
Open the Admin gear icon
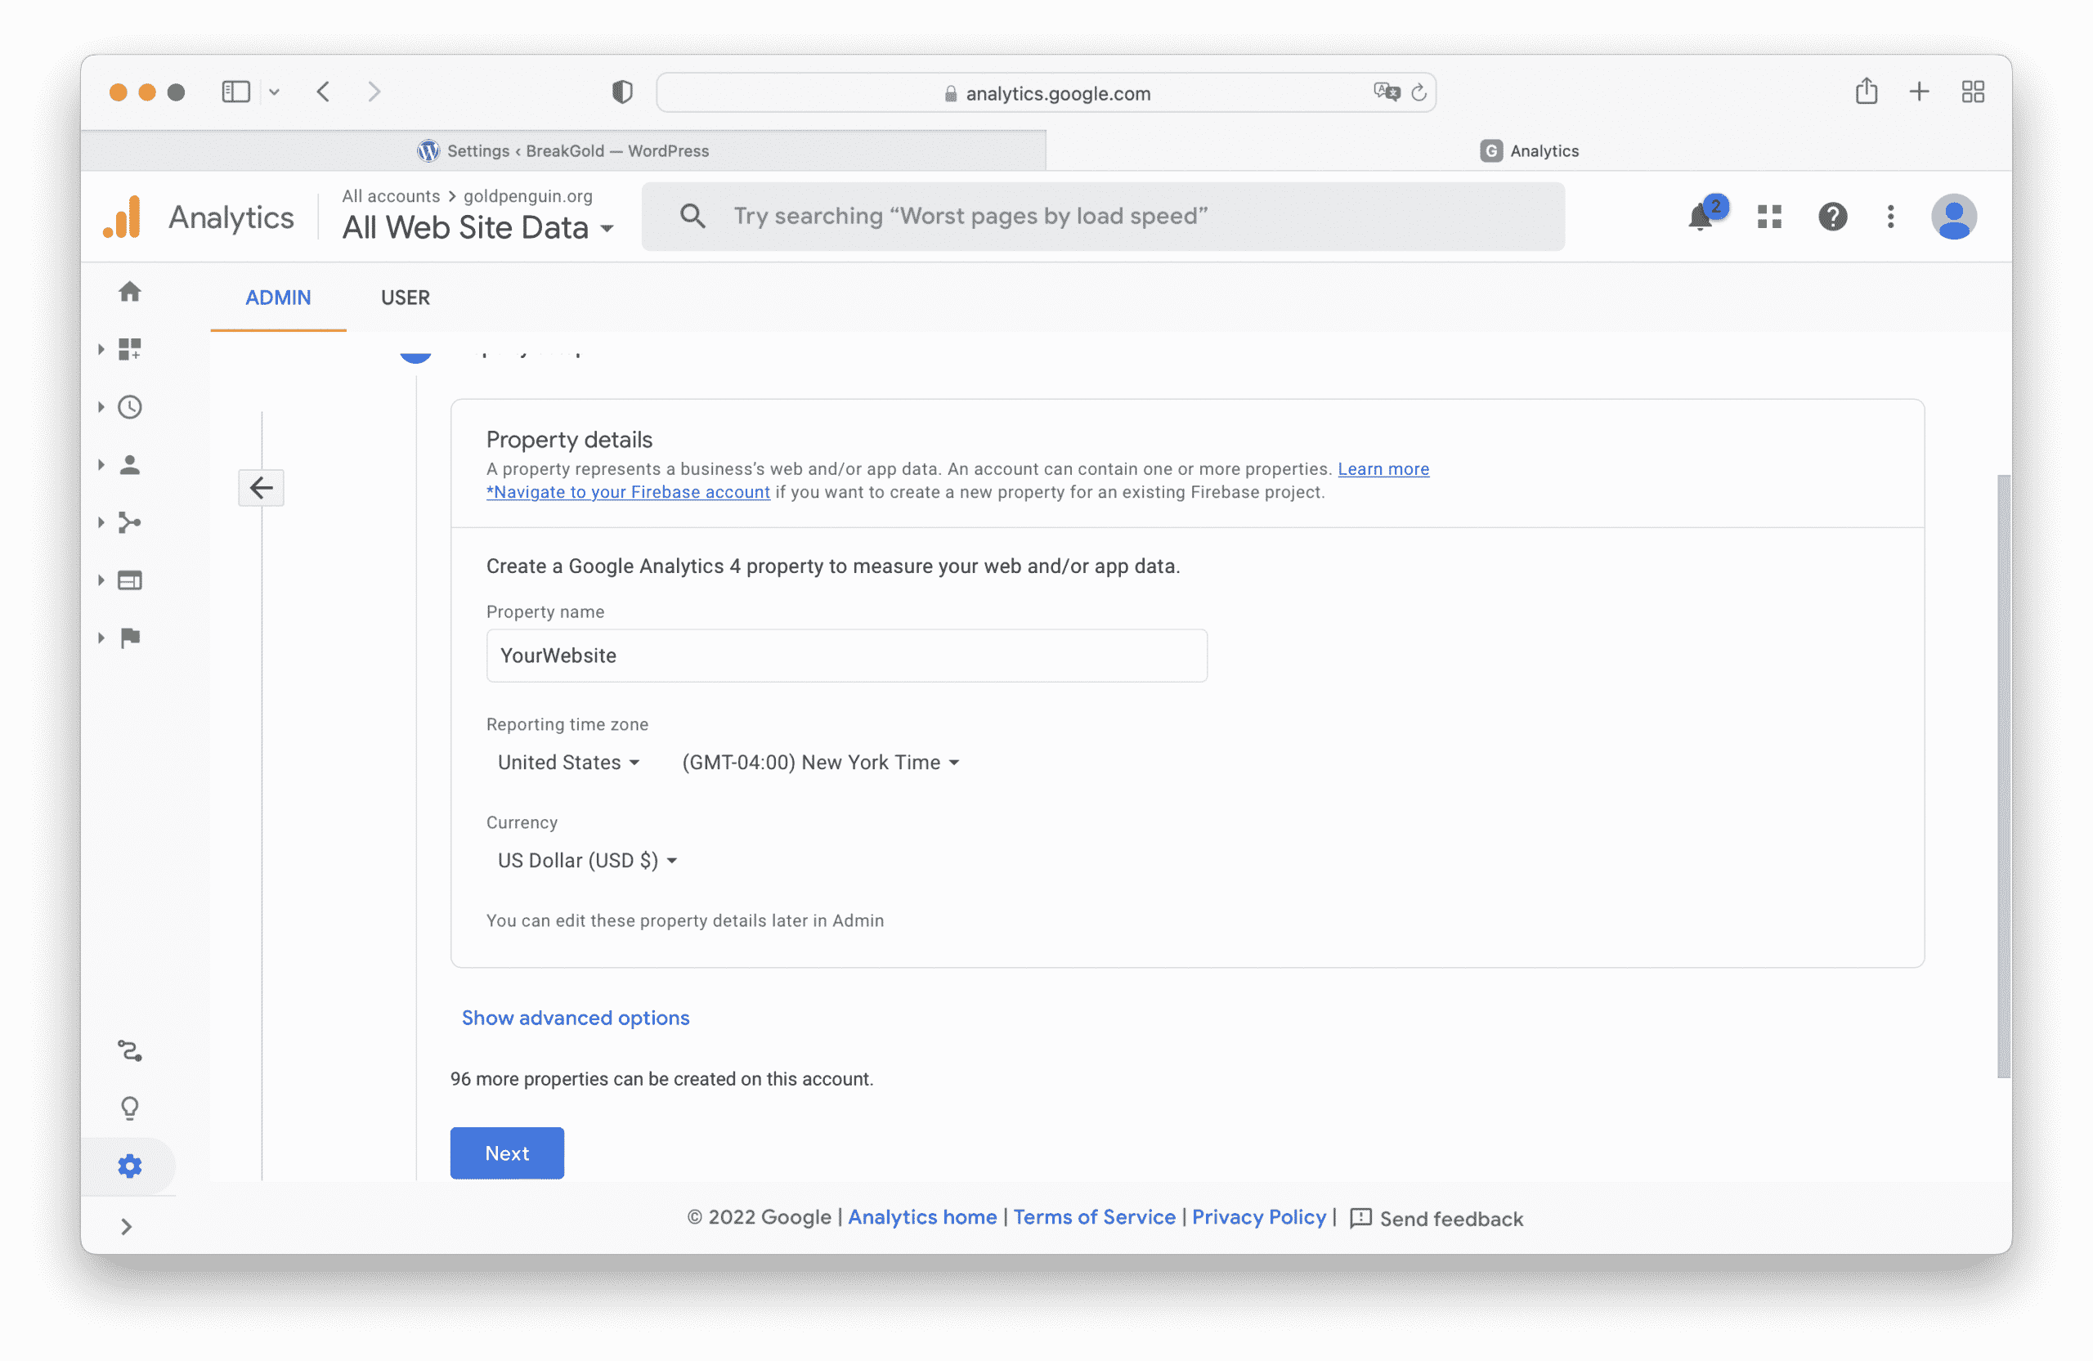[x=129, y=1166]
